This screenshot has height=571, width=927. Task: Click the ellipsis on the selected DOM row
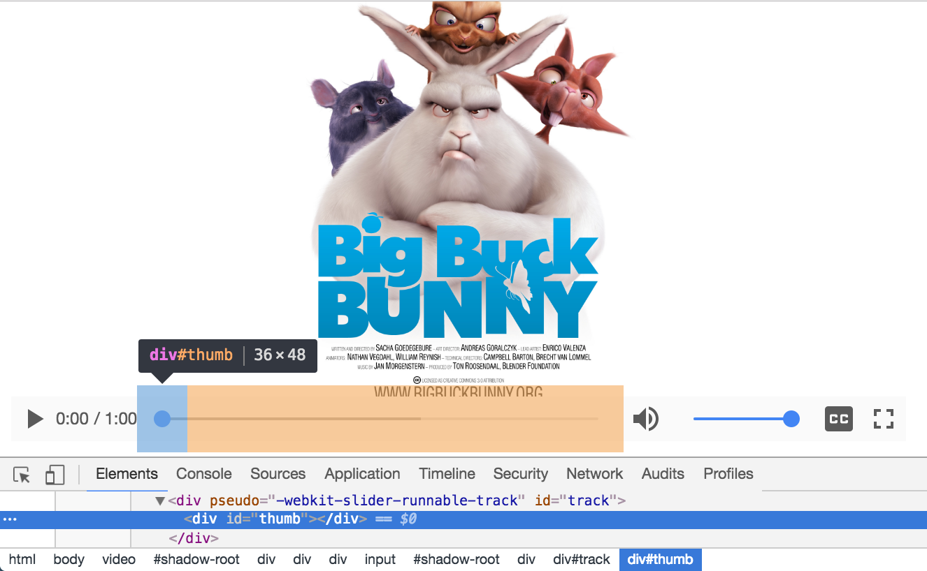tap(10, 520)
